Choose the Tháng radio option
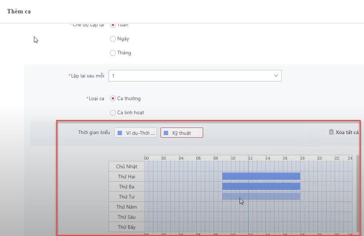This screenshot has width=364, height=236. 113,53
